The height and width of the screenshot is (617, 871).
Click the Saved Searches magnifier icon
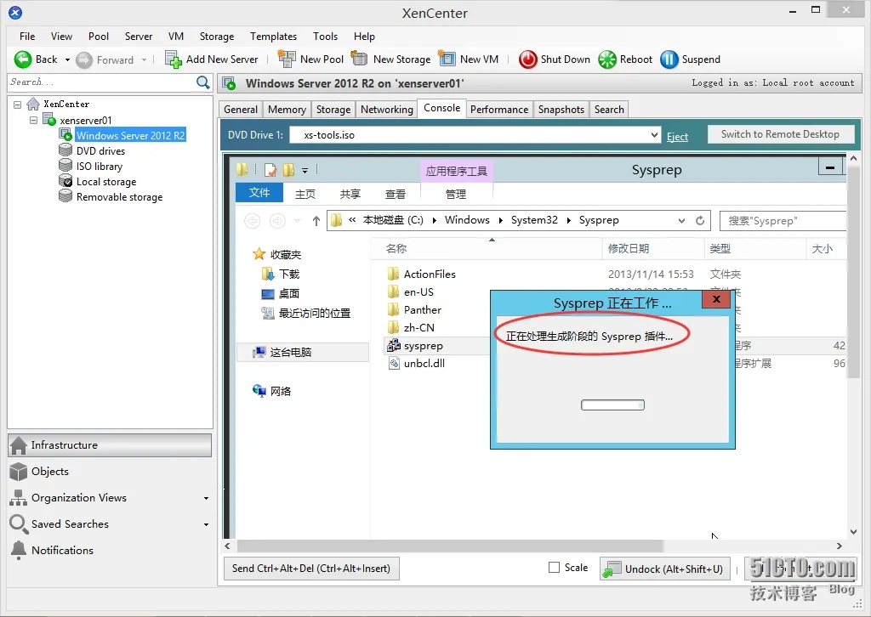point(18,524)
